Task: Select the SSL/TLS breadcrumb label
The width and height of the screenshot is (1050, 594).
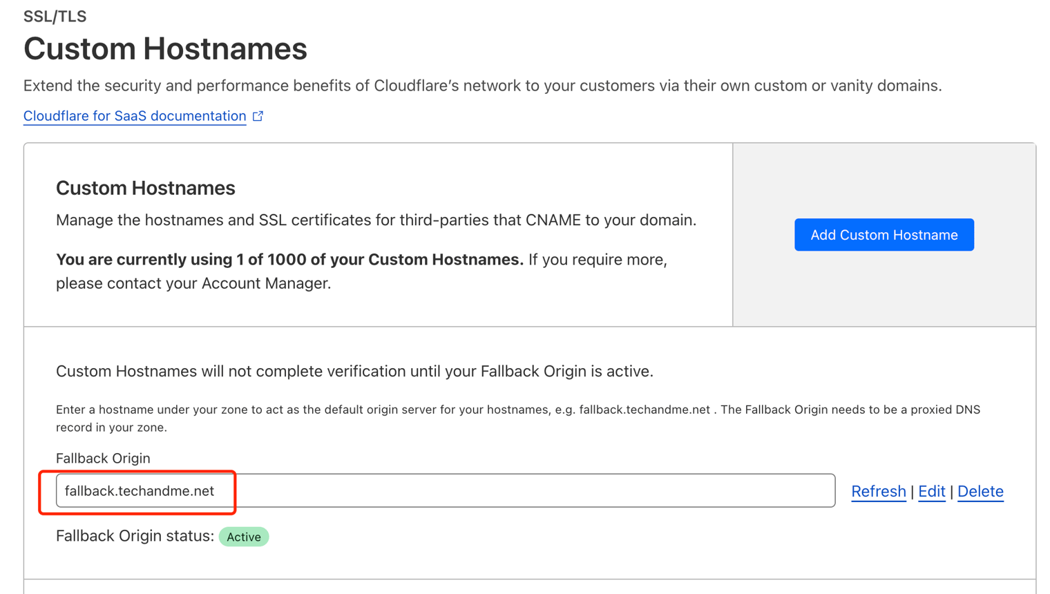Action: click(x=55, y=17)
